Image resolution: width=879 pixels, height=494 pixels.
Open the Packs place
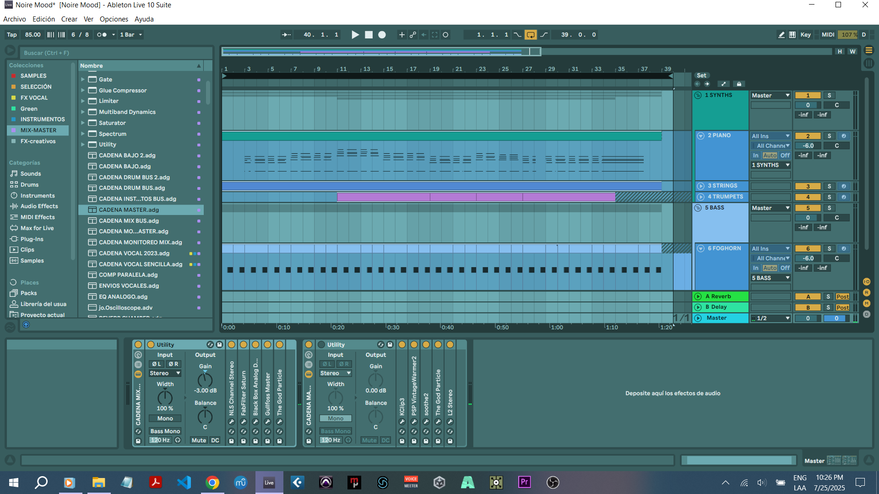(x=28, y=293)
